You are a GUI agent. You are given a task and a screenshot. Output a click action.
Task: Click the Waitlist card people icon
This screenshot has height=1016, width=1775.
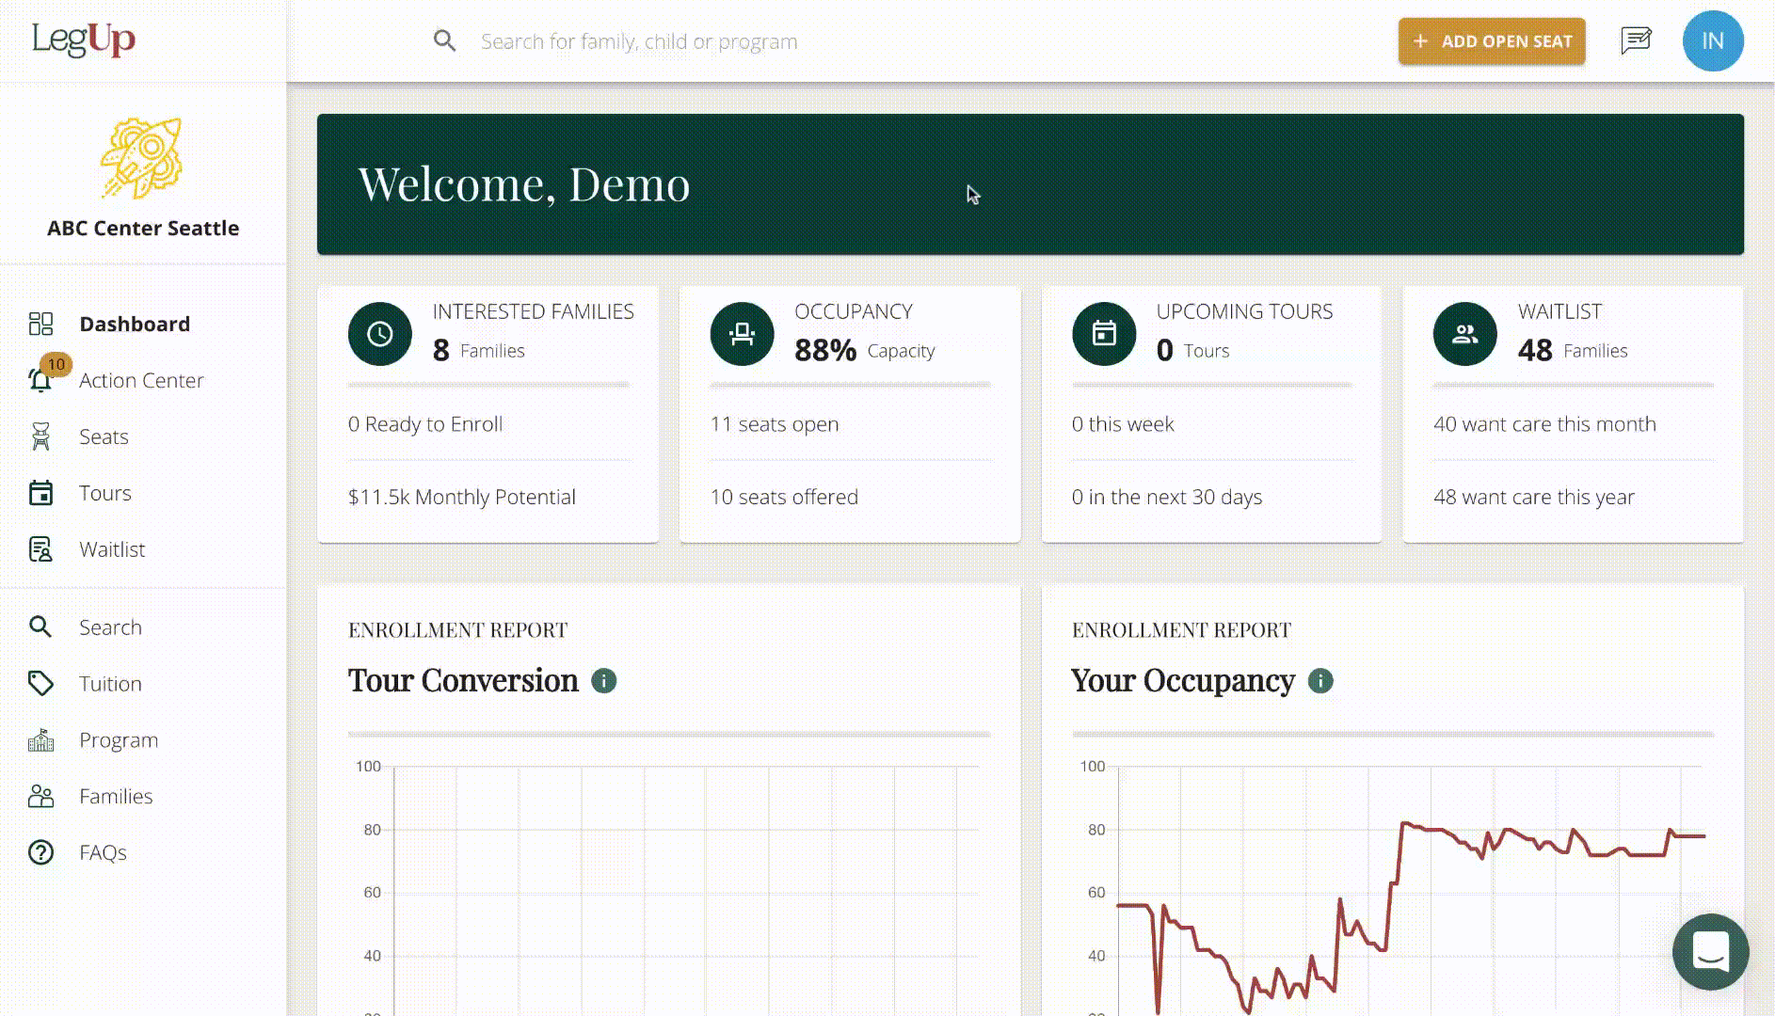point(1465,334)
